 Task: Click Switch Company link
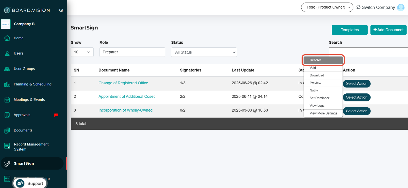click(378, 7)
